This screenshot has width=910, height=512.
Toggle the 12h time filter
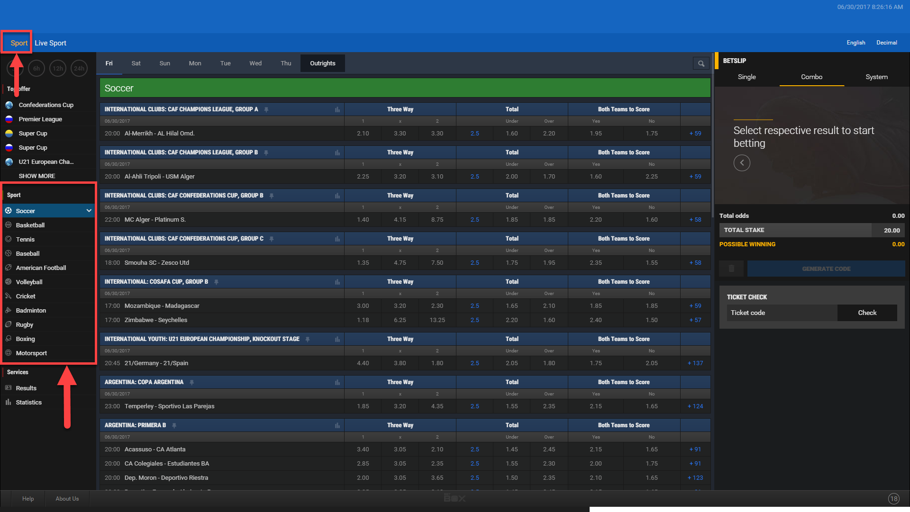tap(58, 68)
